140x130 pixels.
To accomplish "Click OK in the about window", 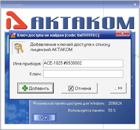I will [x=44, y=117].
